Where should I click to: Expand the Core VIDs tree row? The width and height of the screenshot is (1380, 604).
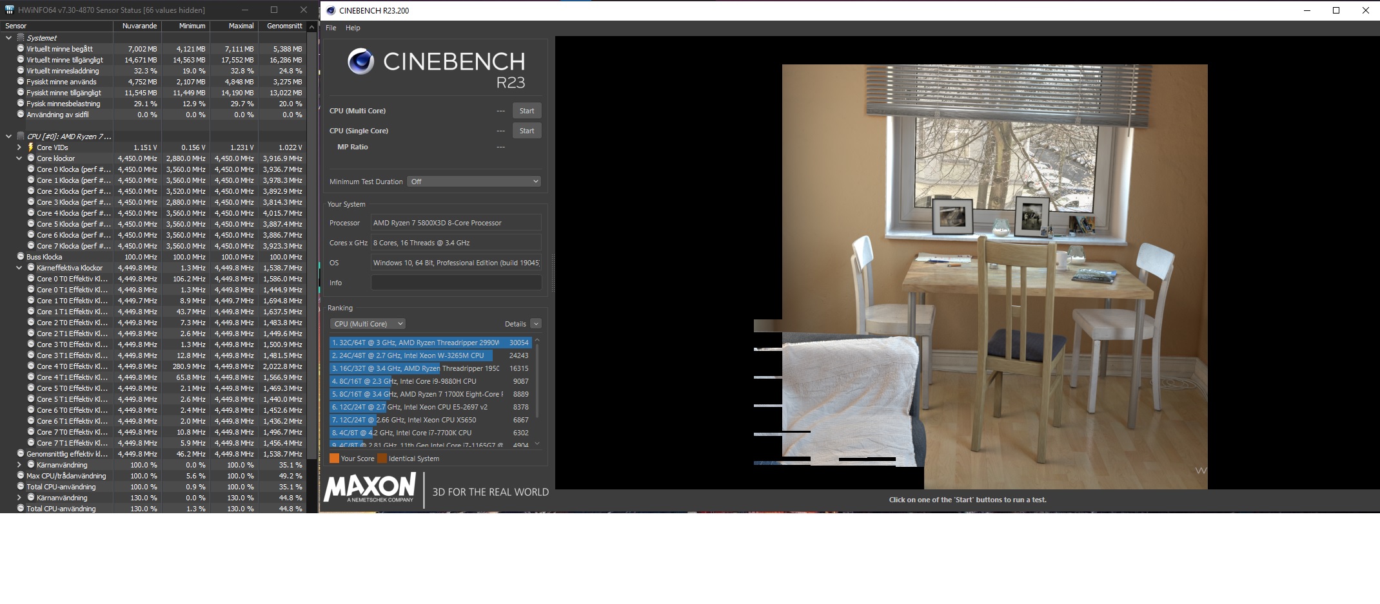pyautogui.click(x=19, y=147)
